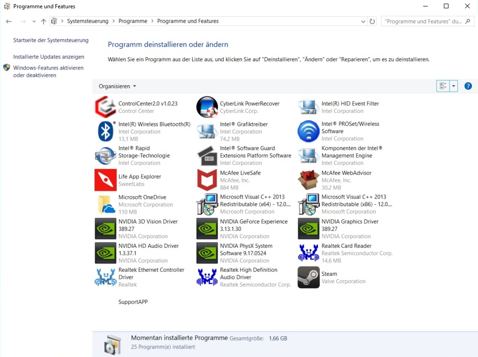Go back with the left arrow
Screen dimensions: 478x357
click(9, 21)
